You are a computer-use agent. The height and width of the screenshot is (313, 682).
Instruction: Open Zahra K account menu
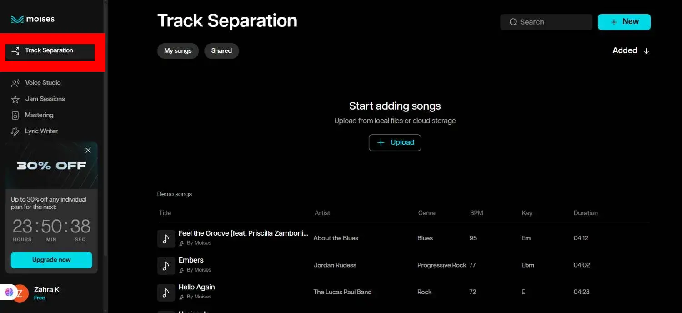[x=46, y=293]
